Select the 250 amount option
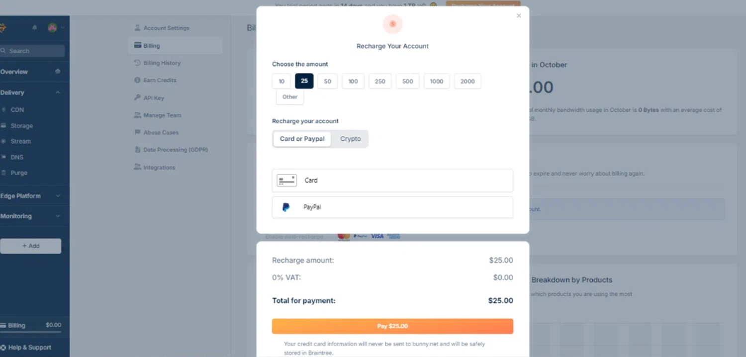This screenshot has height=357, width=746. coord(380,81)
